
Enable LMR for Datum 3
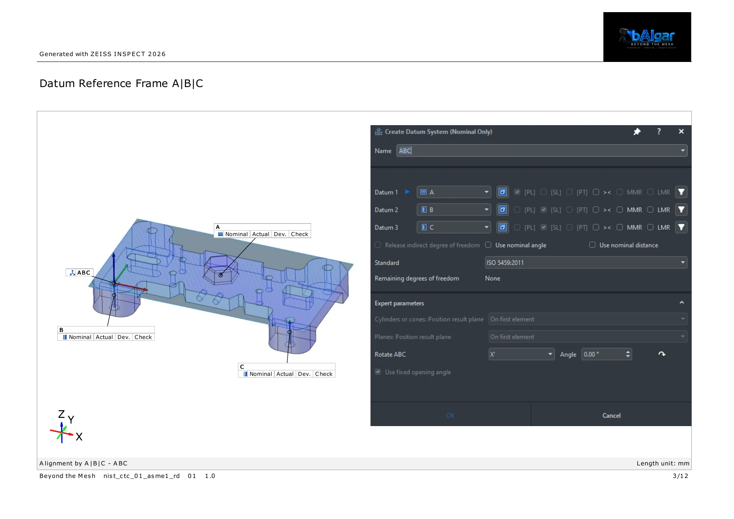(650, 227)
